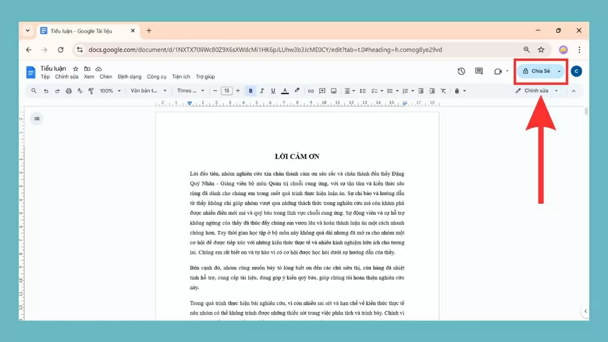Viewport: 608px width, 342px height.
Task: Open version history
Action: tap(461, 71)
